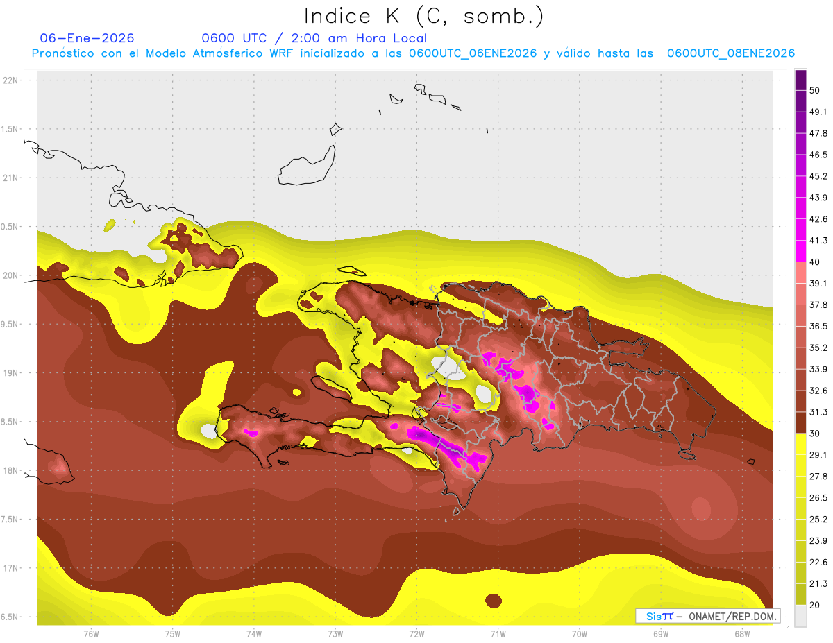The height and width of the screenshot is (643, 833).
Task: Click the longitude axis label "76W"
Action: pos(91,634)
